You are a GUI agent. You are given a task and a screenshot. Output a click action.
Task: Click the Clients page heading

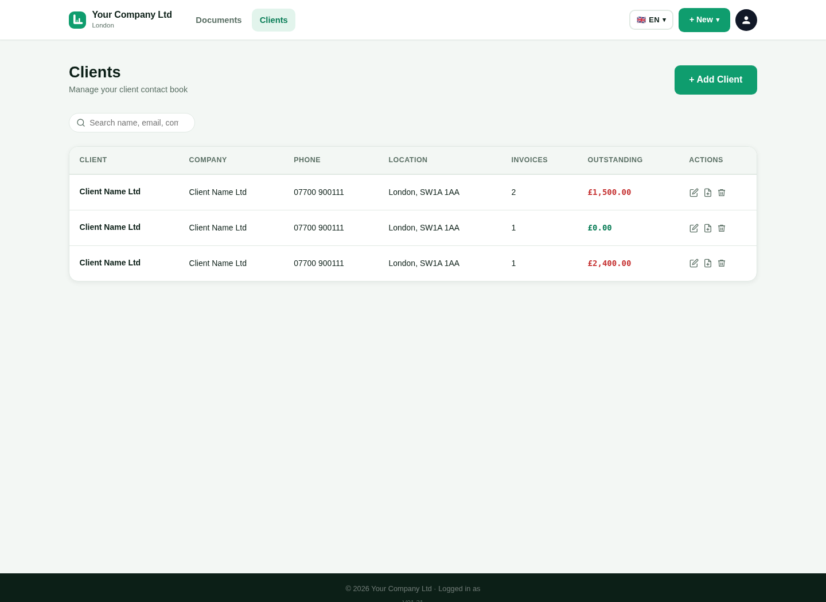click(95, 72)
